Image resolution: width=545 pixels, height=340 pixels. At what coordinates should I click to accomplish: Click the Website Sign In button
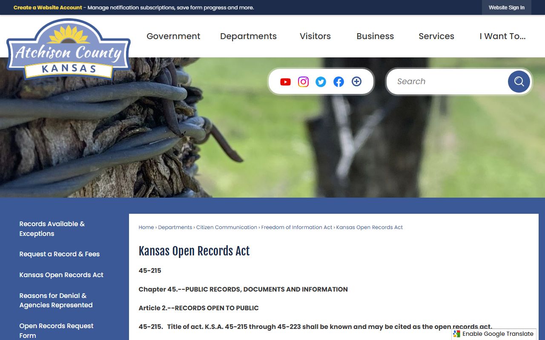tap(507, 8)
